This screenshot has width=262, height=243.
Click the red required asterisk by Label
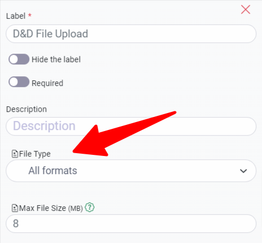[x=30, y=15]
